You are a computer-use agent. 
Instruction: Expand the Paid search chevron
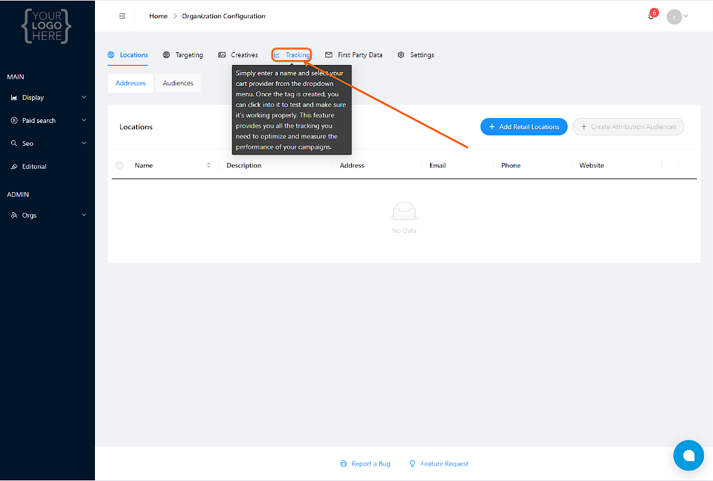coord(84,121)
